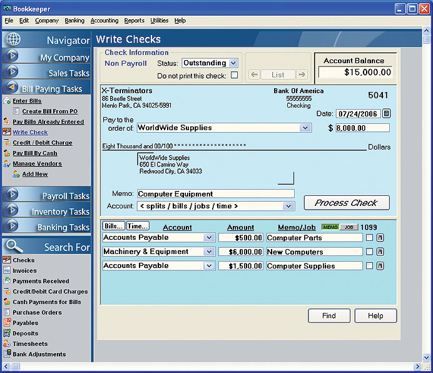This screenshot has height=373, width=433.
Task: Click the Credit / Debit Charge icon
Action: (7, 143)
